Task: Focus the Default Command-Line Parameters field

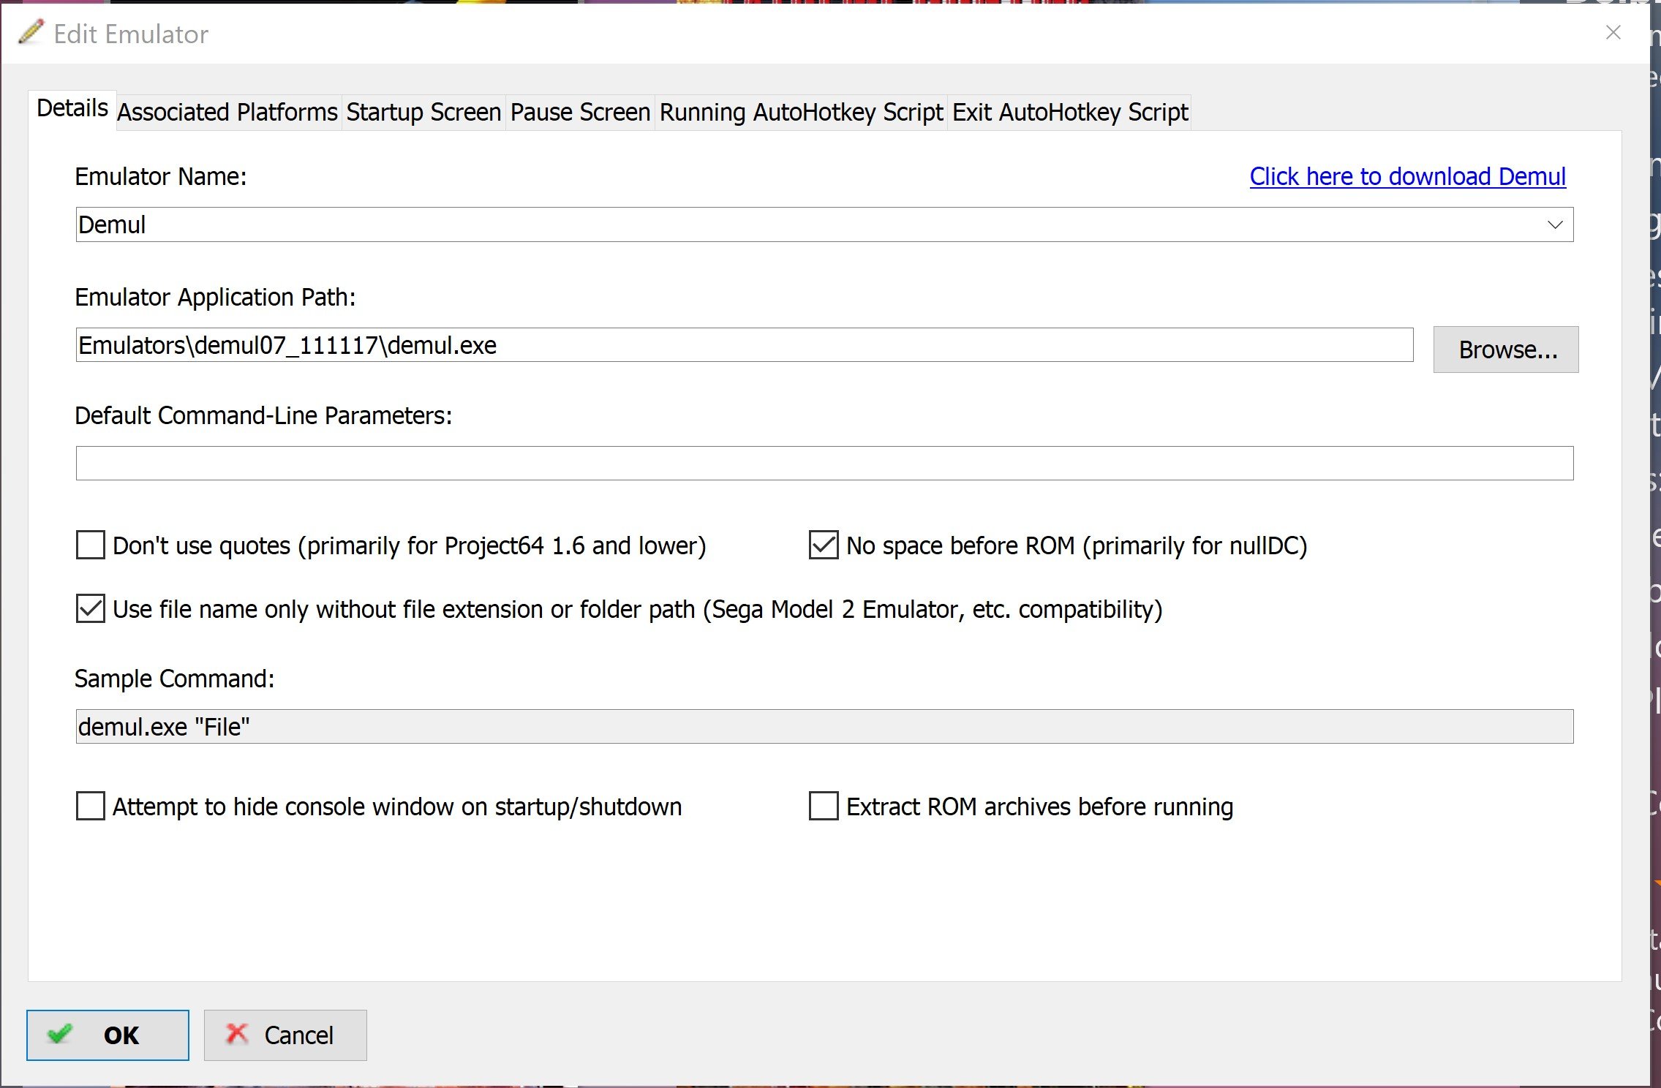Action: [x=824, y=463]
